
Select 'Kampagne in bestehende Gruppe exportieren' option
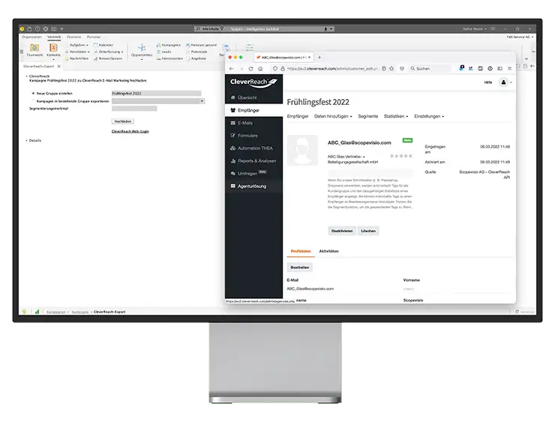coord(32,100)
